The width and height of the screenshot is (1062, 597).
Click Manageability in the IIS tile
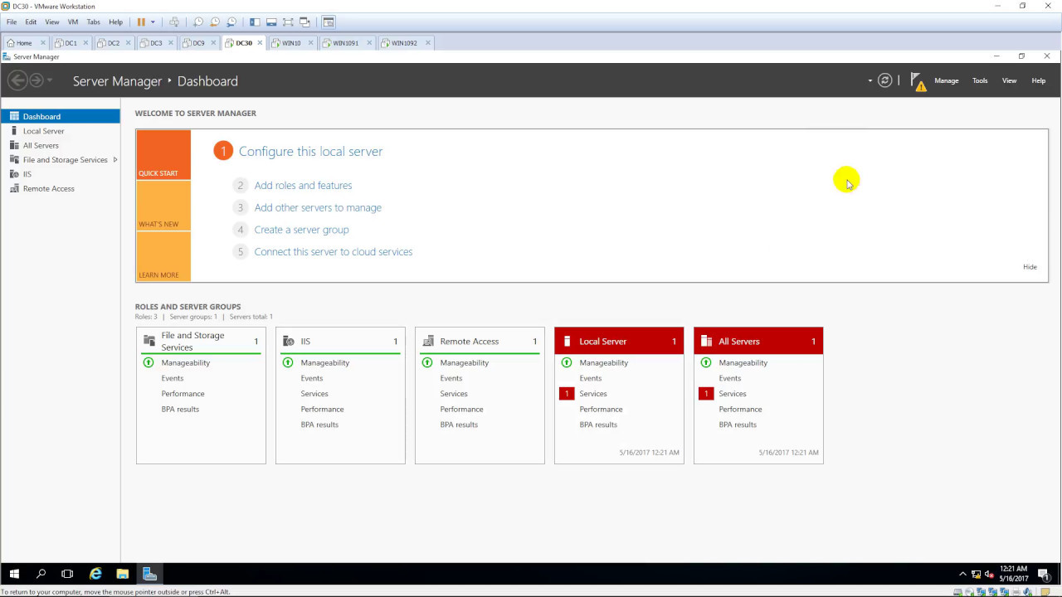324,362
